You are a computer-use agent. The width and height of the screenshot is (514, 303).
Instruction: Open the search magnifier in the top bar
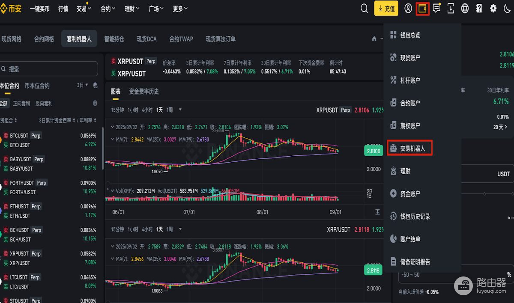coord(364,9)
